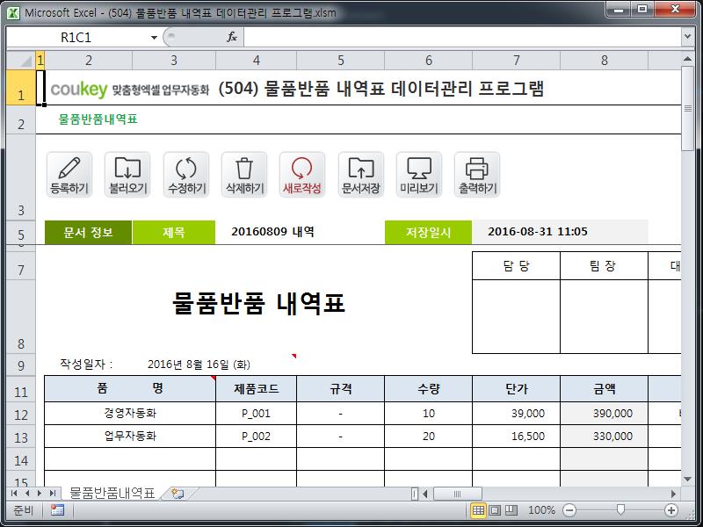Click the vertical scrollbar down arrow

tap(688, 479)
